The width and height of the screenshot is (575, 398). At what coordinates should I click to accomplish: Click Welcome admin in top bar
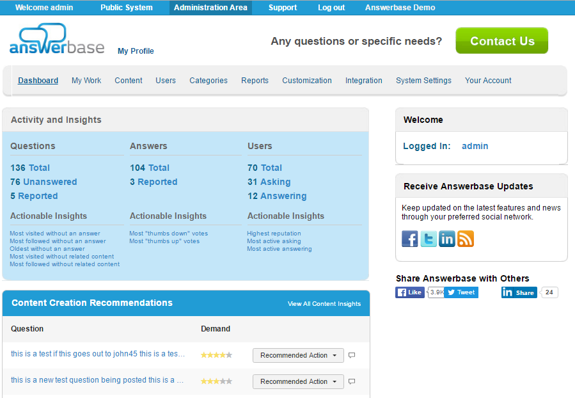coord(44,7)
